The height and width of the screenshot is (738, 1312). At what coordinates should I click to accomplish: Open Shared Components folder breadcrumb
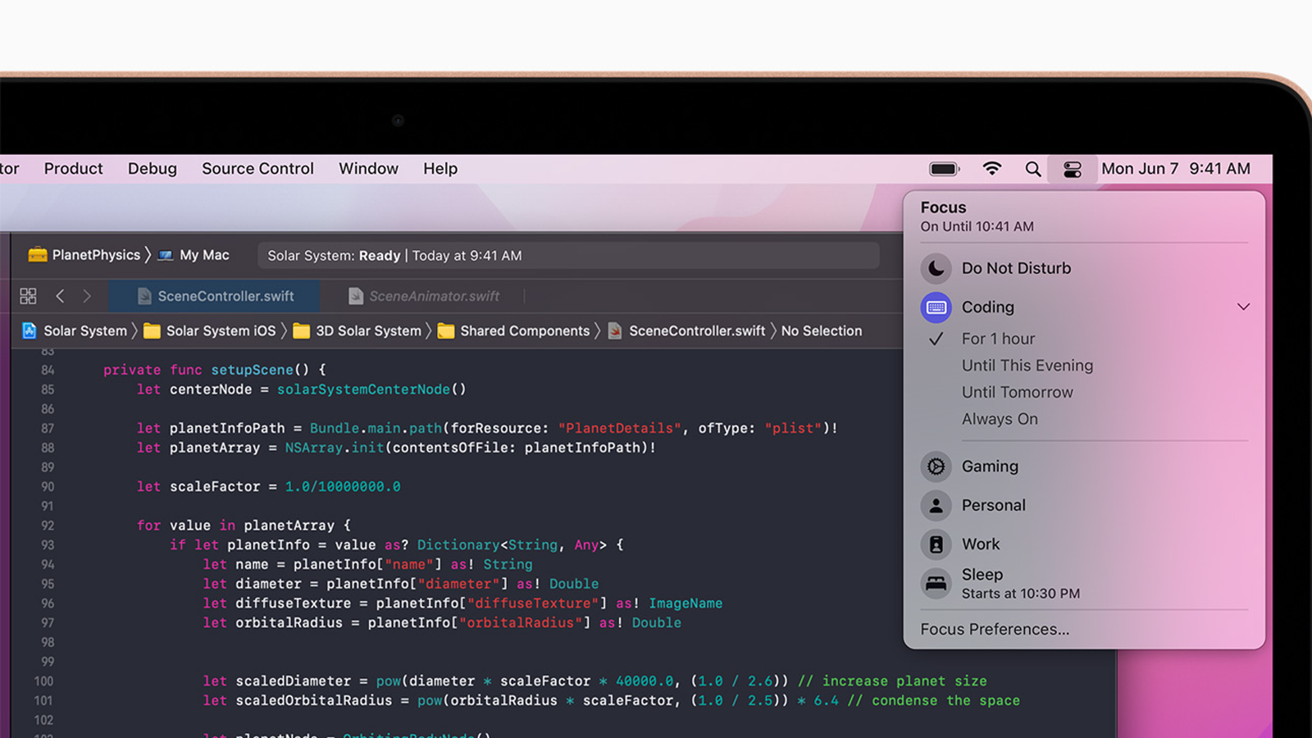[514, 331]
